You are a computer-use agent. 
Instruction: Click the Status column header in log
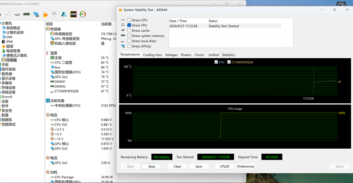(213, 21)
